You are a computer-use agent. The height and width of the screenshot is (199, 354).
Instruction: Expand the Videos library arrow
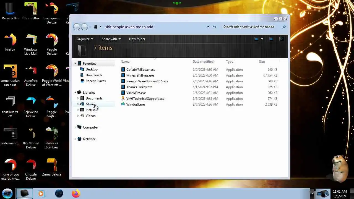click(78, 116)
